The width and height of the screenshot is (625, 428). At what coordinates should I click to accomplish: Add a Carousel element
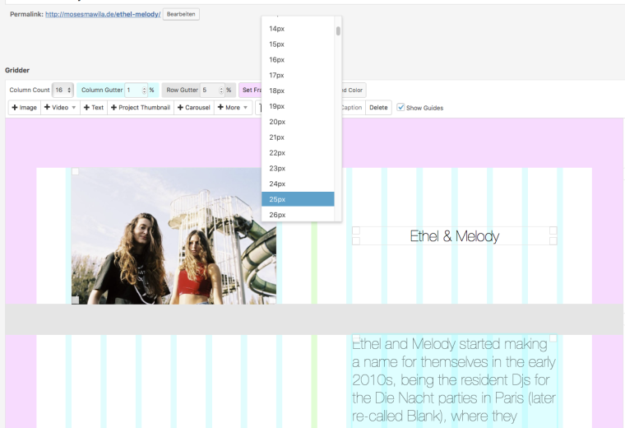194,108
